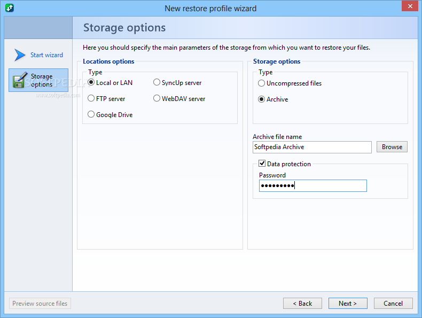
Task: Browse for an archive file
Action: tap(392, 147)
